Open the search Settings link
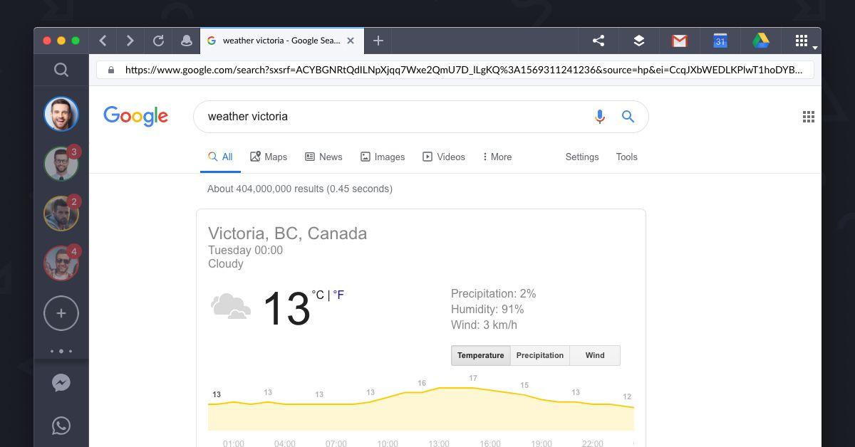Image resolution: width=855 pixels, height=447 pixels. tap(582, 157)
